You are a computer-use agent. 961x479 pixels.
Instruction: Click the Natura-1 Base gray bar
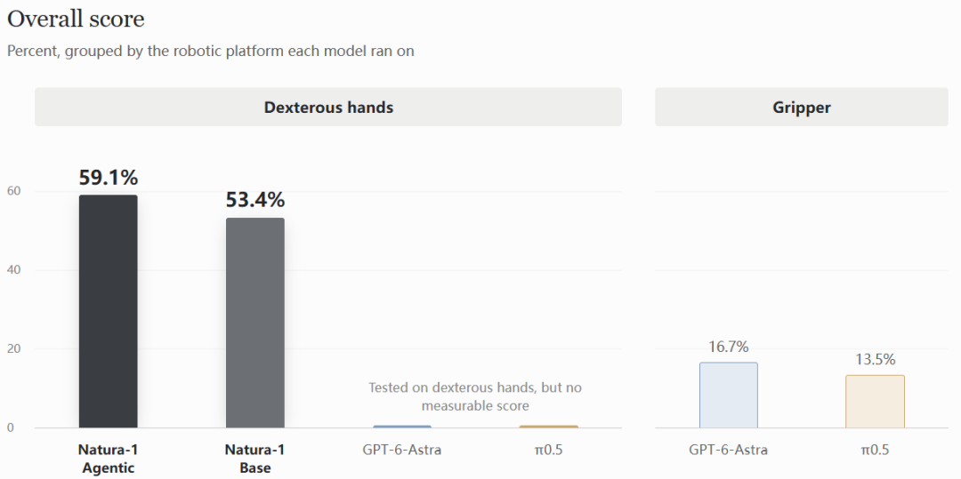[x=255, y=323]
